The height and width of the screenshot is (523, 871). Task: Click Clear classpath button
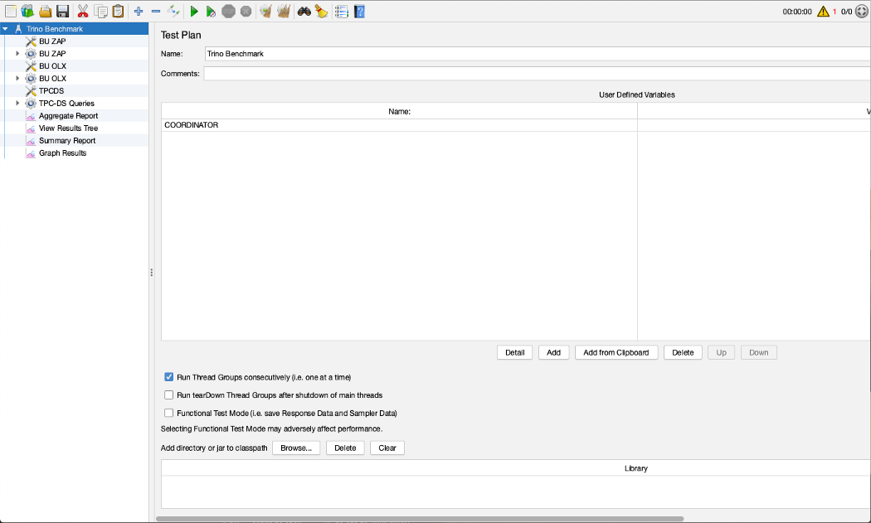(x=387, y=448)
